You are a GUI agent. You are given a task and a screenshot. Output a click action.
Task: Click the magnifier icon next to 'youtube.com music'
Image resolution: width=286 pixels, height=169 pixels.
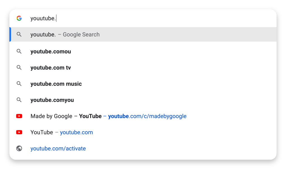tap(19, 84)
